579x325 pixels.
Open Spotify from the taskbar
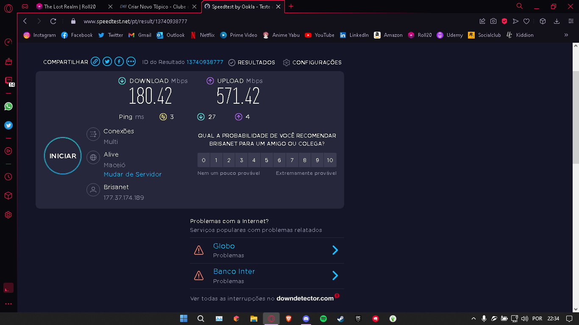[x=323, y=319]
